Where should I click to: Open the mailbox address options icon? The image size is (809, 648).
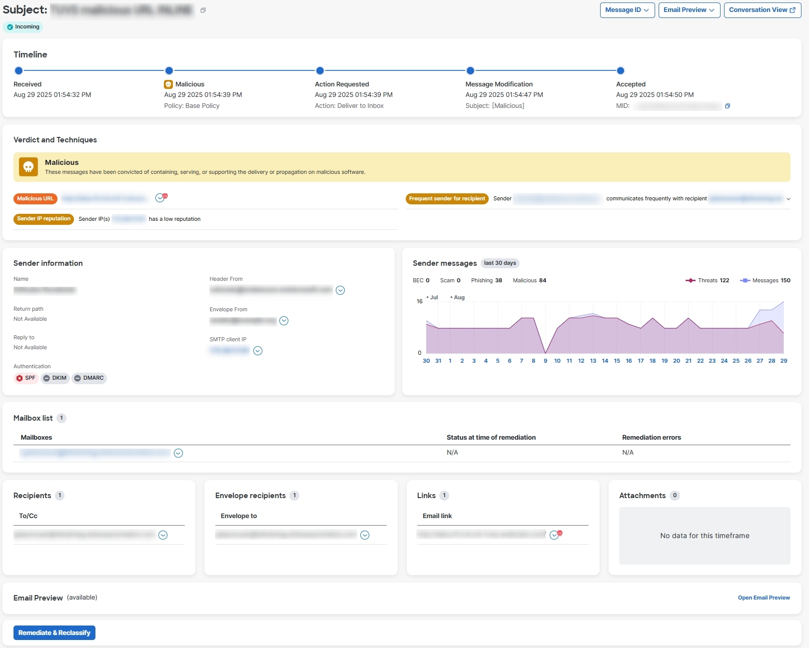tap(178, 453)
